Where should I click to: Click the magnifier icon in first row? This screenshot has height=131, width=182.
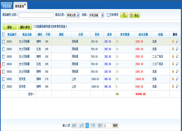pyautogui.click(x=177, y=41)
